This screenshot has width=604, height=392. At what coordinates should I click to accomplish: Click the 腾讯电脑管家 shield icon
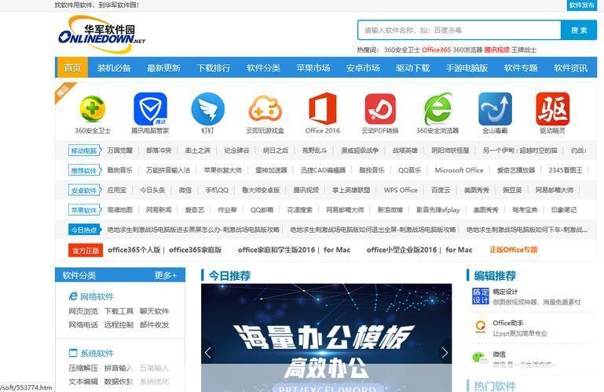tap(149, 110)
